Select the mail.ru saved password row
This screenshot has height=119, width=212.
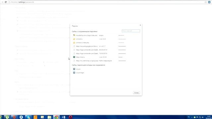point(106,57)
